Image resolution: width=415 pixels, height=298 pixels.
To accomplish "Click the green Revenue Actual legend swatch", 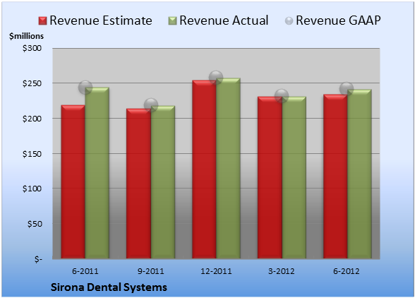I will (x=172, y=21).
